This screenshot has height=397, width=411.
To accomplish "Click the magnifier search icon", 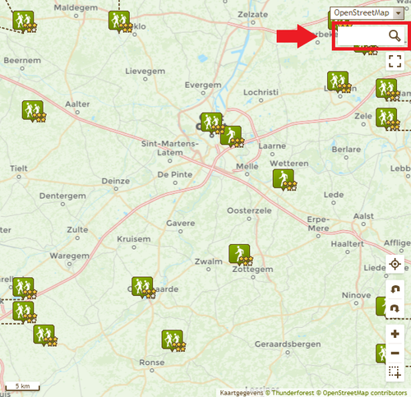I will pos(395,35).
